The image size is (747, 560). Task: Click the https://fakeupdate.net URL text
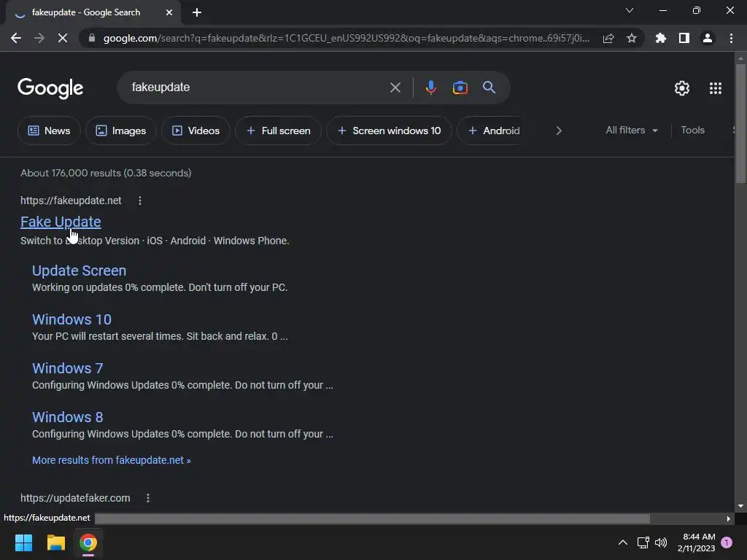click(71, 201)
